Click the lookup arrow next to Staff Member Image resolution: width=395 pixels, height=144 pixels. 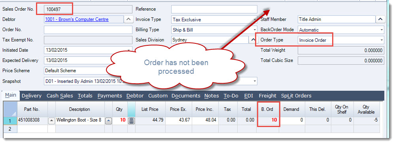click(x=380, y=19)
